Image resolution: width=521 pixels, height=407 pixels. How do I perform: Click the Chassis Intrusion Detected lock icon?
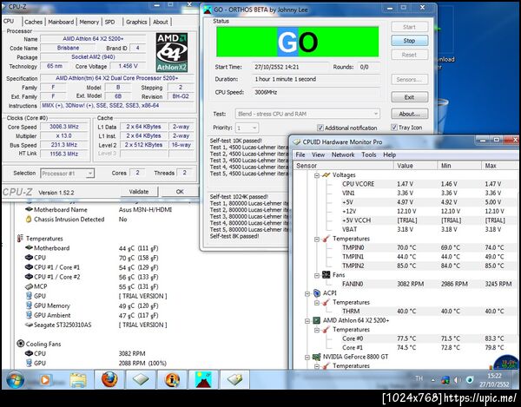coord(29,219)
